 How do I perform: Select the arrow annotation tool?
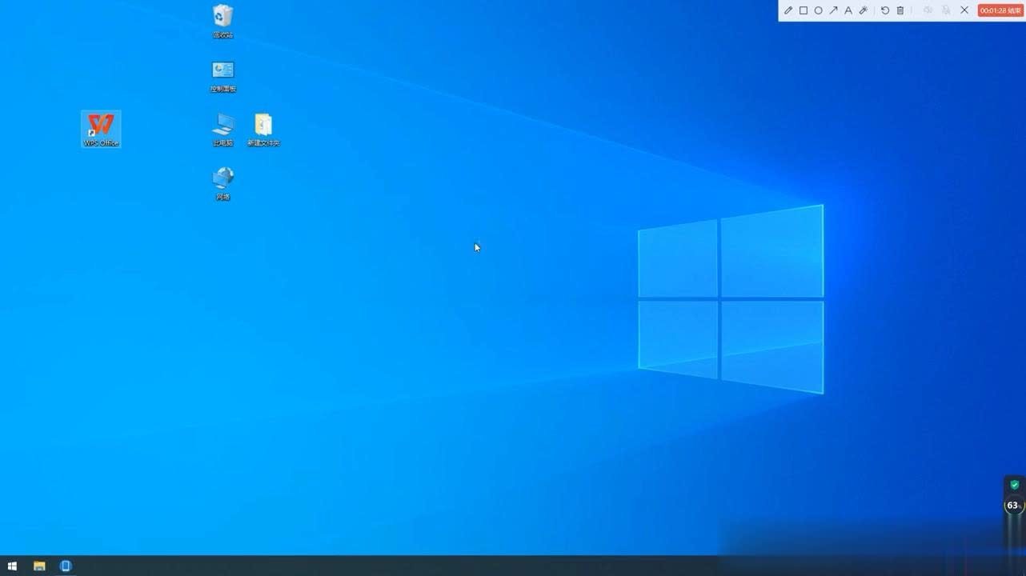(833, 10)
